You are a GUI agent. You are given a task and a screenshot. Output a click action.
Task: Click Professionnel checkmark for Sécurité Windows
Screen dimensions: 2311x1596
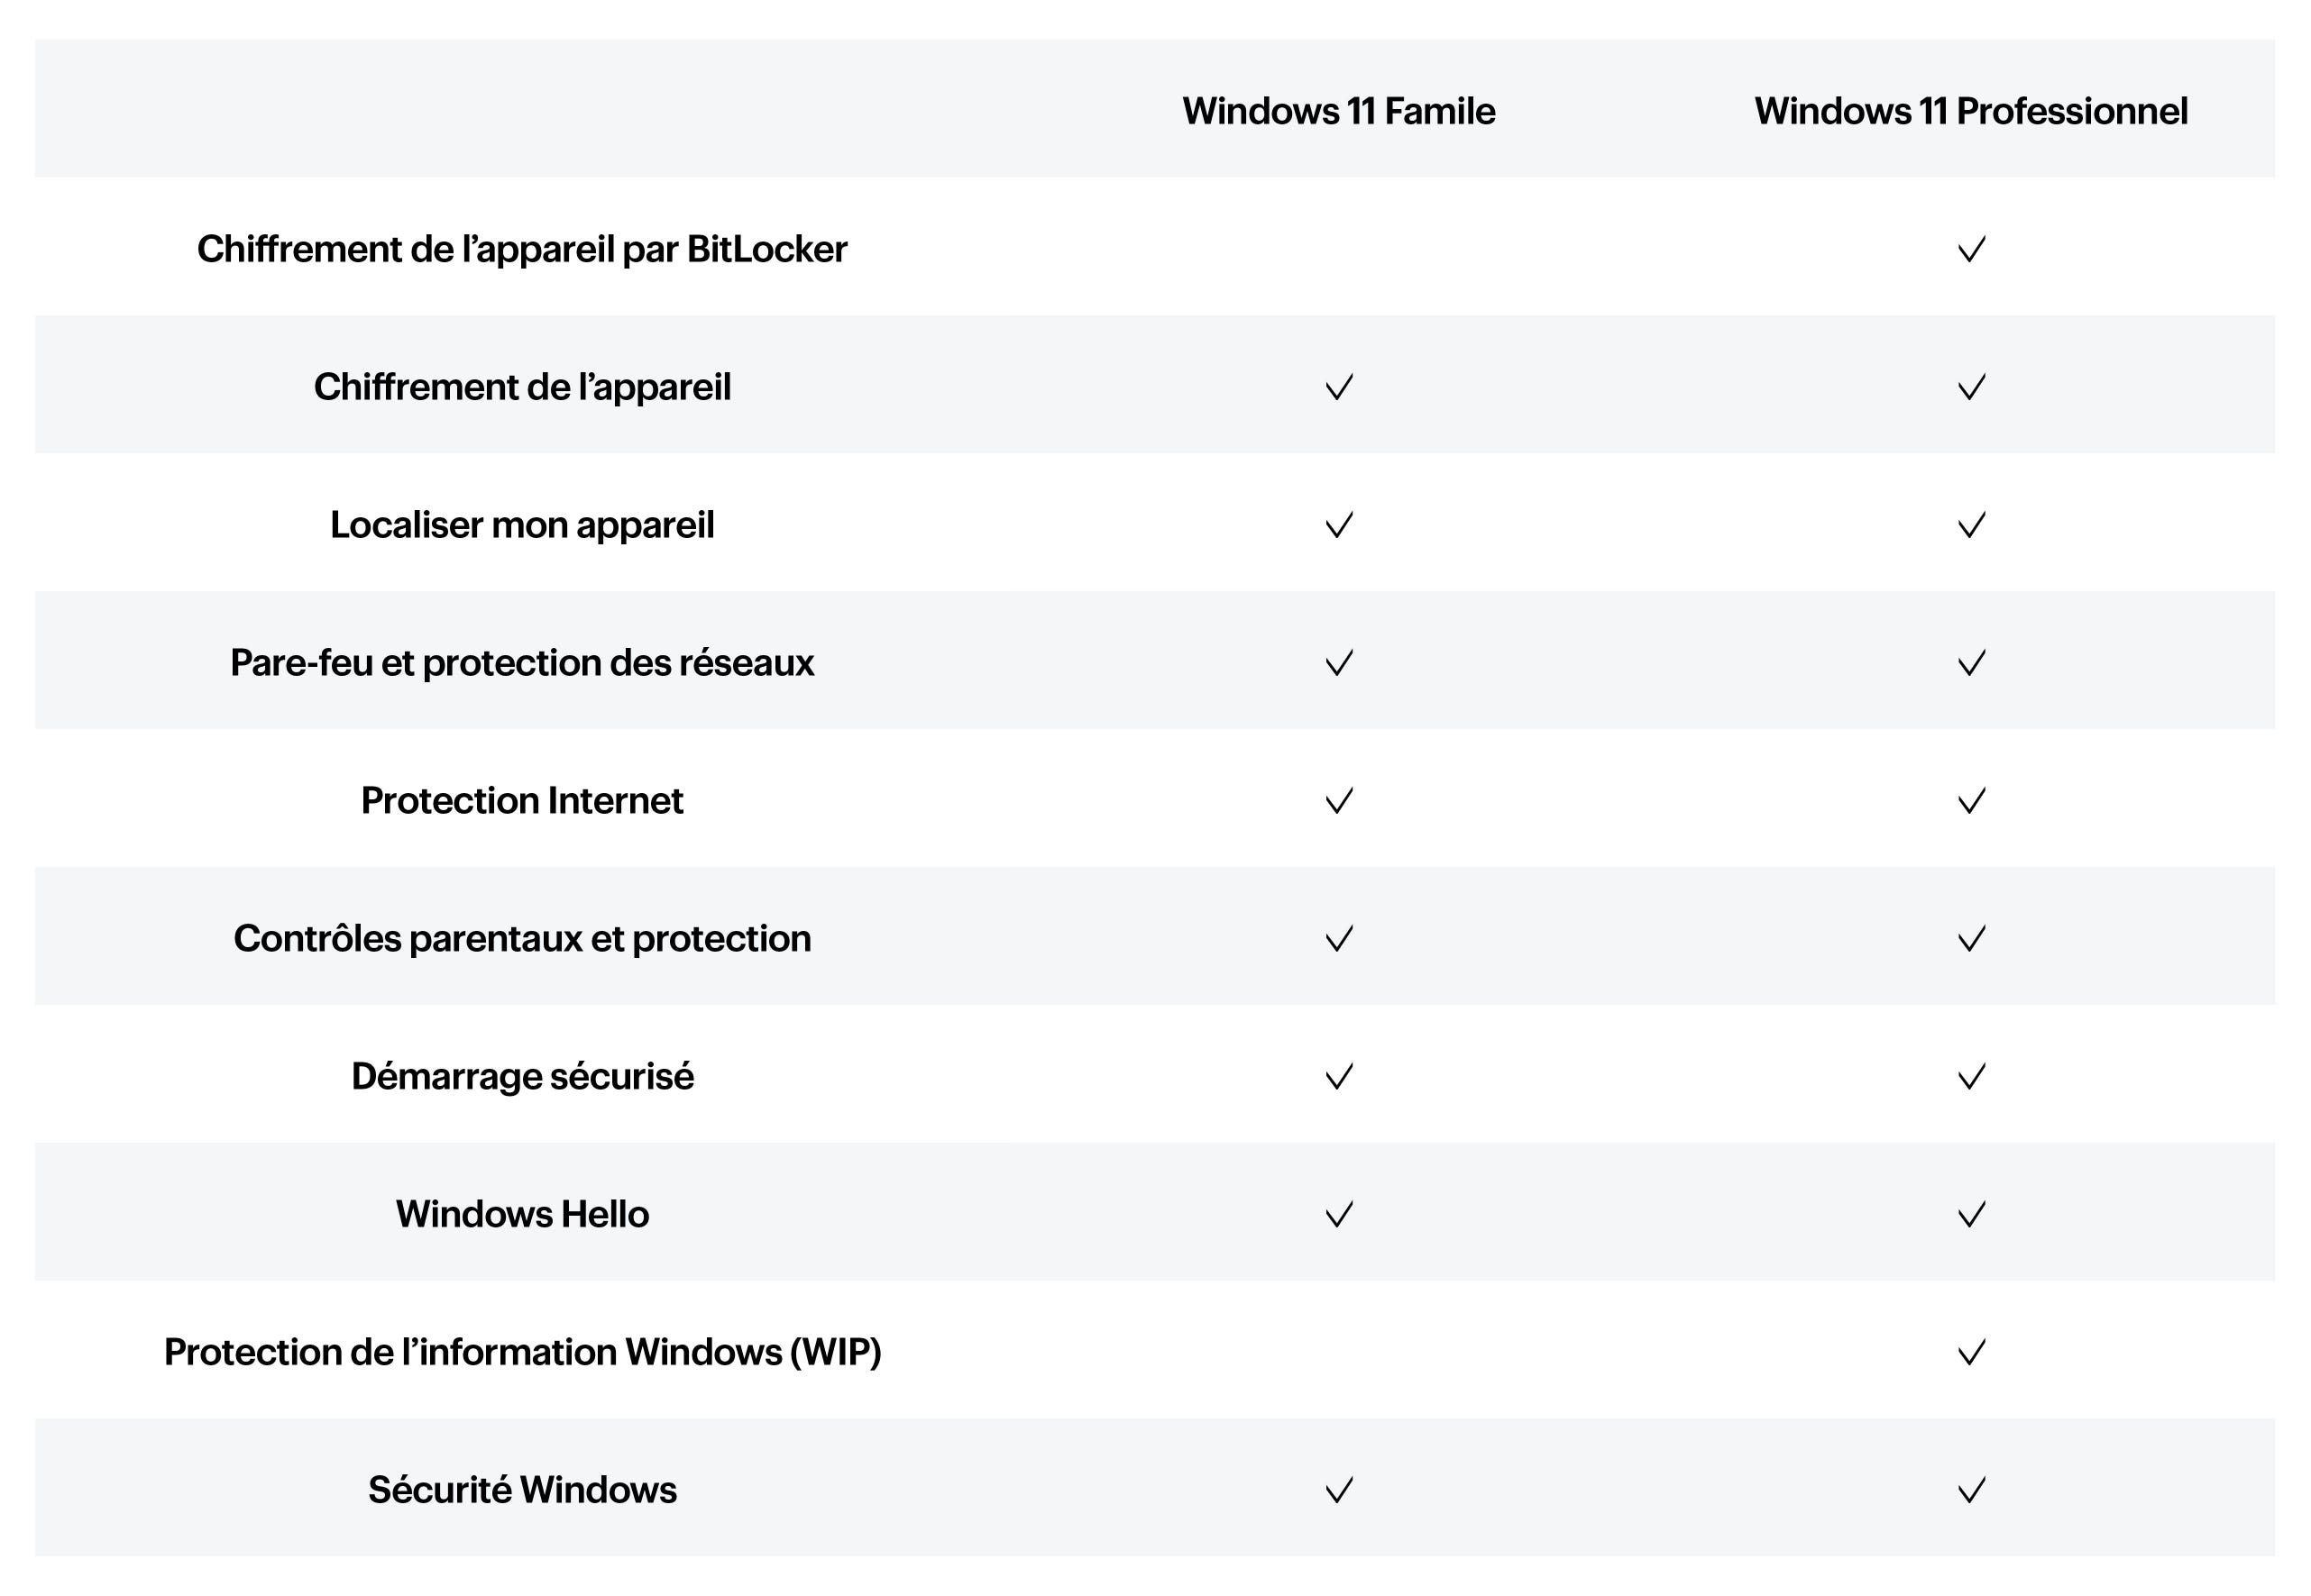pos(1971,1491)
